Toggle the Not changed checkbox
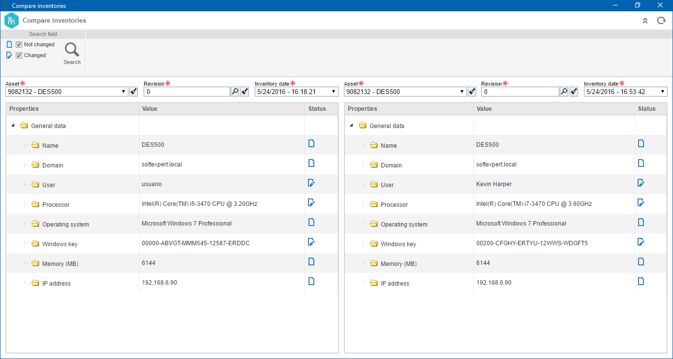The width and height of the screenshot is (673, 359). (x=19, y=45)
